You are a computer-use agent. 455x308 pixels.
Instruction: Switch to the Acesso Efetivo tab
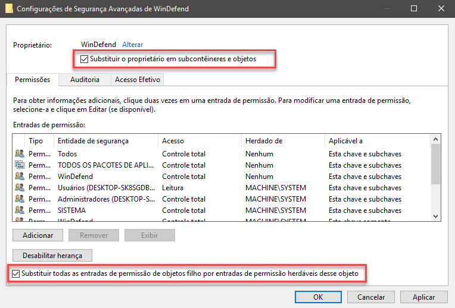[x=137, y=80]
